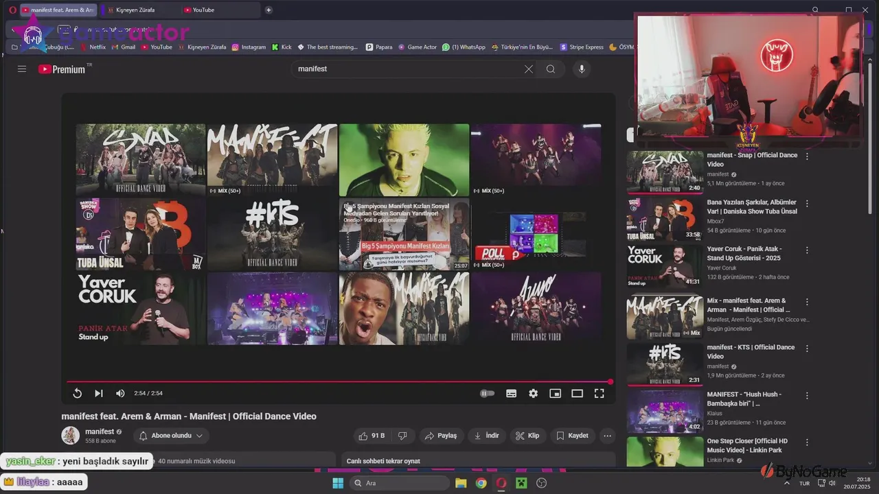Viewport: 879px width, 494px height.
Task: Clear the search box with the X
Action: pos(529,69)
